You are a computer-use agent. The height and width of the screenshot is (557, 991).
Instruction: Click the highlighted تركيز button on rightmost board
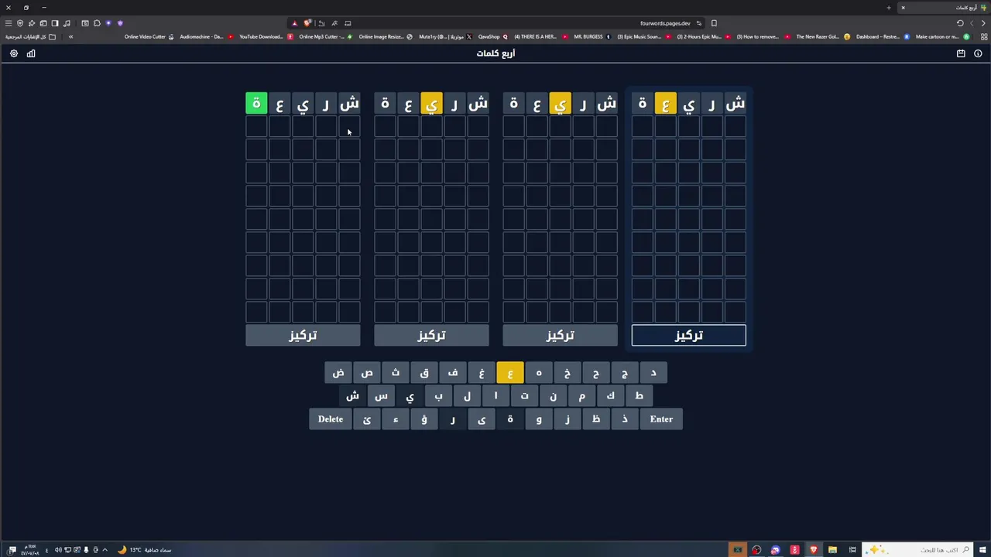pos(688,335)
